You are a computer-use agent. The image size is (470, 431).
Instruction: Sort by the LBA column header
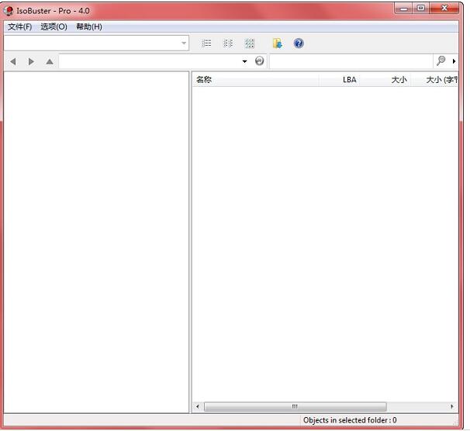339,80
